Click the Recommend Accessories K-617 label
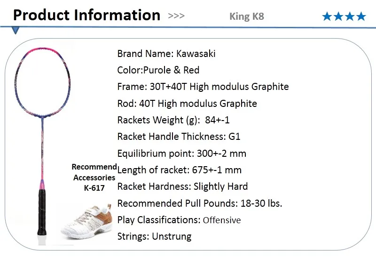376x267 pixels. [94, 177]
